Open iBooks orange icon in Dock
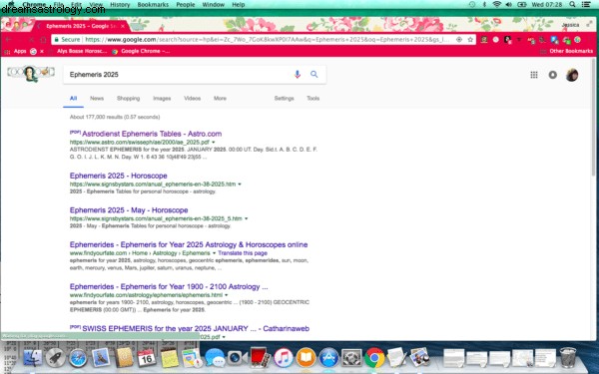 pos(306,358)
